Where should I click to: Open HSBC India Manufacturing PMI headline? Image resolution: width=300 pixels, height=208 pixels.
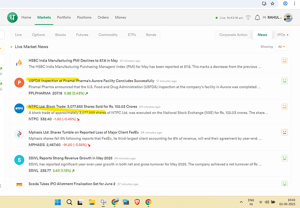pyautogui.click(x=73, y=60)
